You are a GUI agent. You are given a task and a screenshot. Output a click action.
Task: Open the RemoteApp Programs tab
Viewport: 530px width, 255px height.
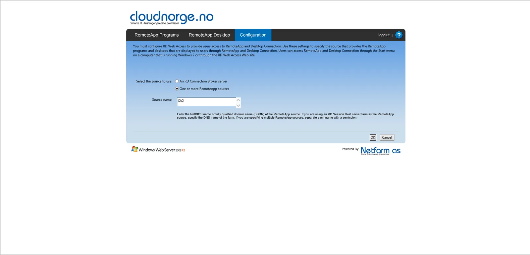pos(157,35)
